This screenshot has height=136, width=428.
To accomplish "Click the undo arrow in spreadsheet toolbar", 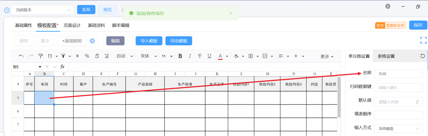I will tap(21, 56).
